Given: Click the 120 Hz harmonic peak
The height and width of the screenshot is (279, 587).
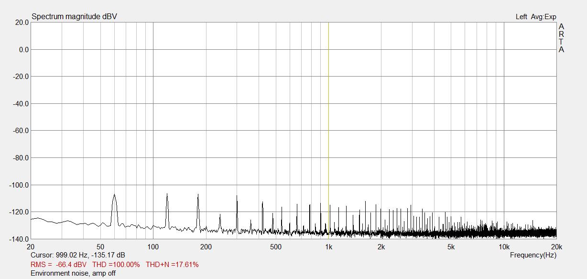Looking at the screenshot, I should point(167,211).
